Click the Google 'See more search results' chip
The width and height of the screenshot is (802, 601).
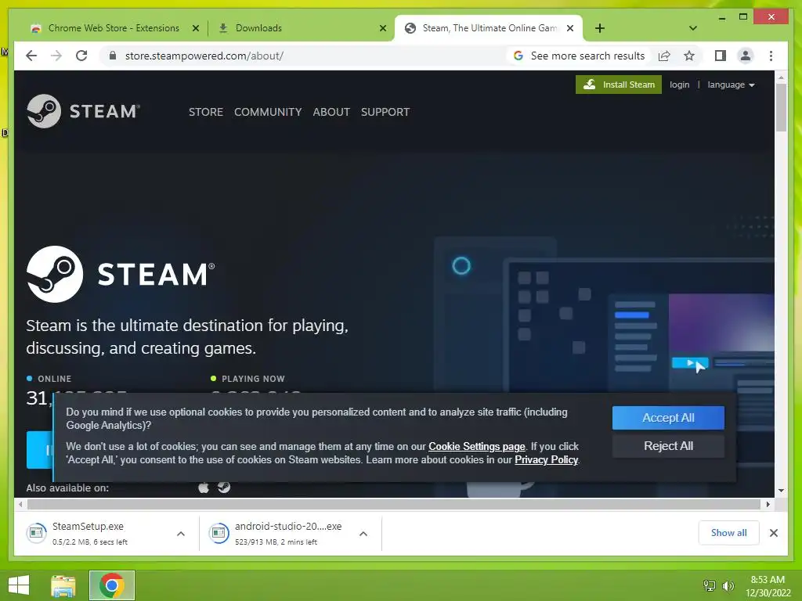pyautogui.click(x=579, y=56)
